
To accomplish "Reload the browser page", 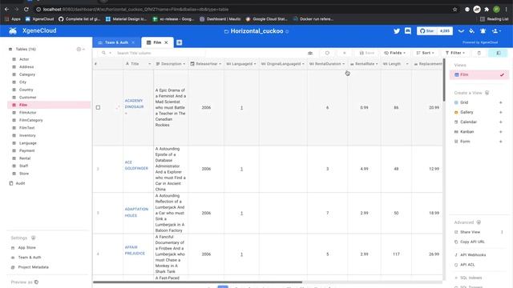I will point(26,10).
